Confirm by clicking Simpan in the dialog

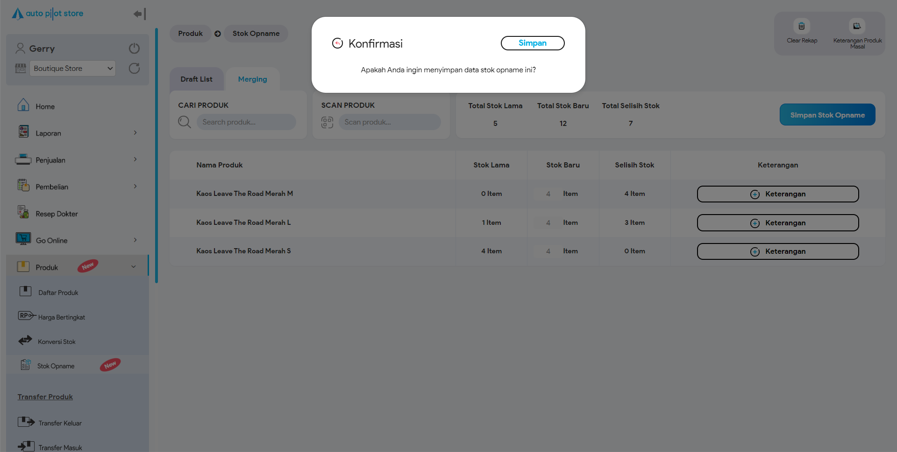point(532,43)
